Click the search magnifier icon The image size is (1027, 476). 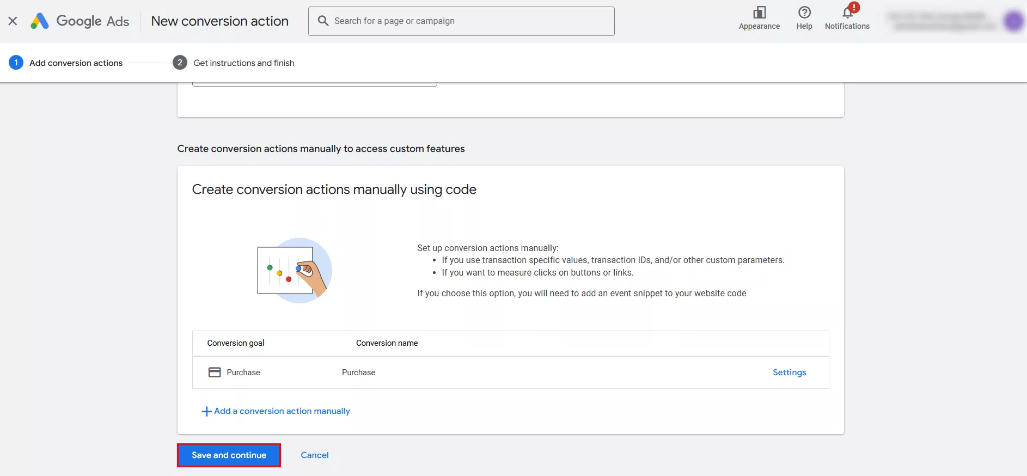(x=323, y=21)
